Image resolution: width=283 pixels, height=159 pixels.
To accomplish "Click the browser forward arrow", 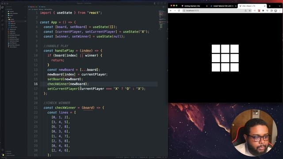I will (x=175, y=11).
